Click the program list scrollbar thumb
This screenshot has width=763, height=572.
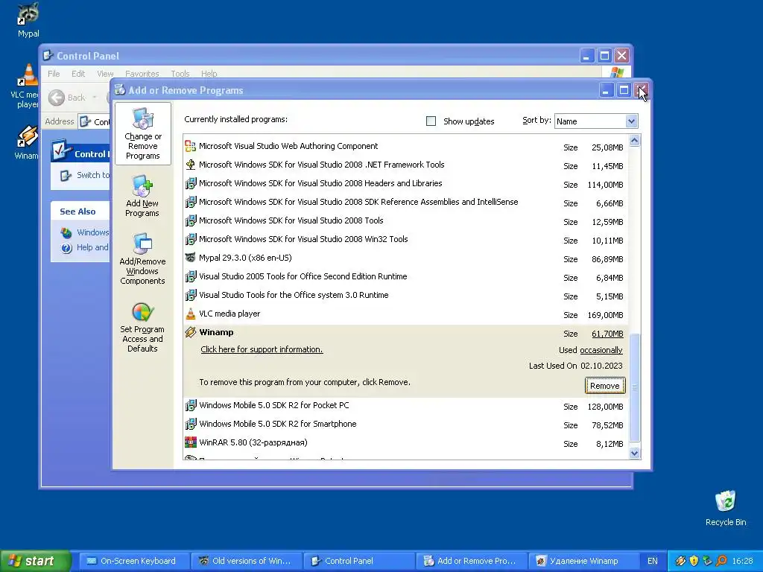point(635,387)
